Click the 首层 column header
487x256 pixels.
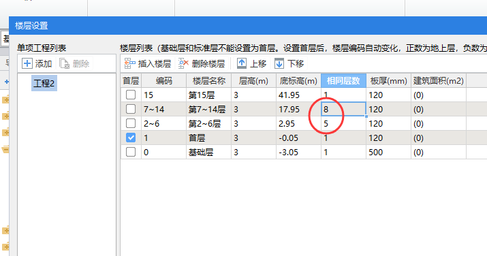click(131, 80)
